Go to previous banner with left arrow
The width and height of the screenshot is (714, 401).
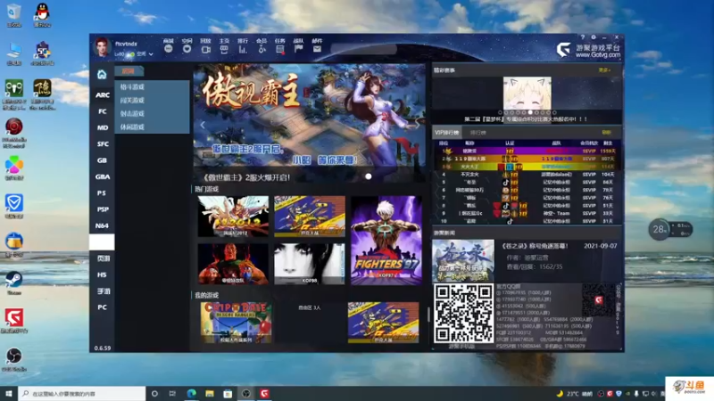pyautogui.click(x=203, y=125)
